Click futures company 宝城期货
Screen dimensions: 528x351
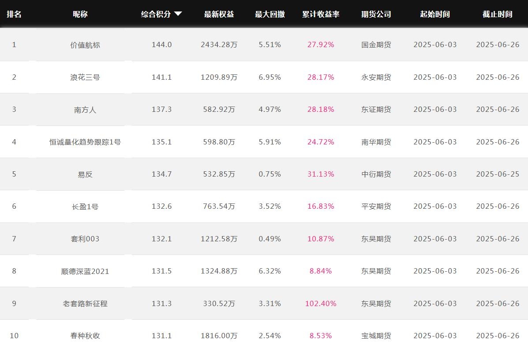click(x=376, y=336)
